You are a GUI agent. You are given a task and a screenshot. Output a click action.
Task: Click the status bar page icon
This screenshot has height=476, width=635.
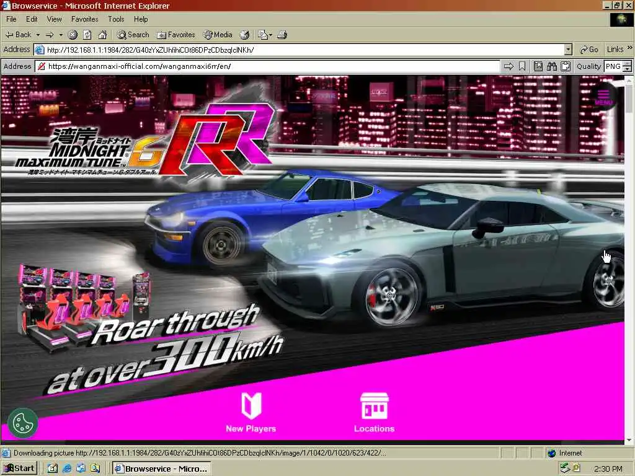6,453
